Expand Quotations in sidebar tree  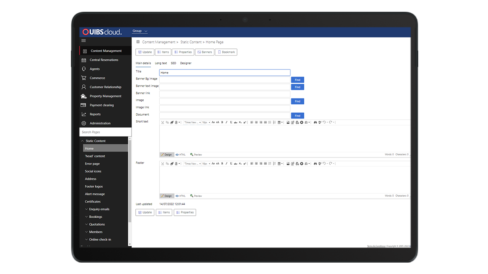click(x=87, y=225)
